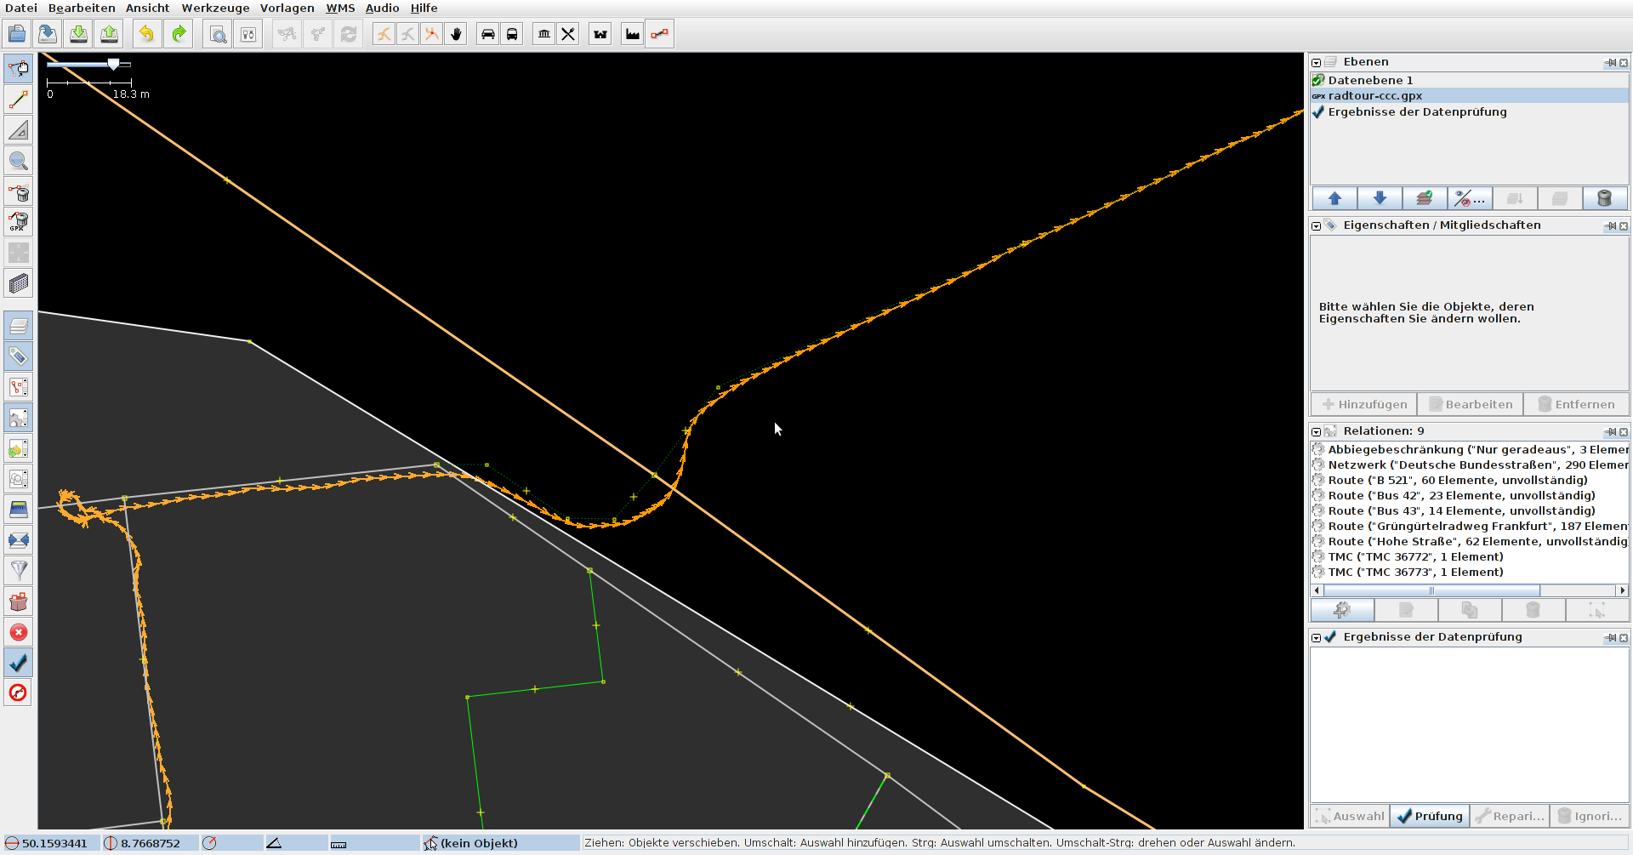The image size is (1633, 855).
Task: Delete selected layer with trash icon
Action: 1604,198
